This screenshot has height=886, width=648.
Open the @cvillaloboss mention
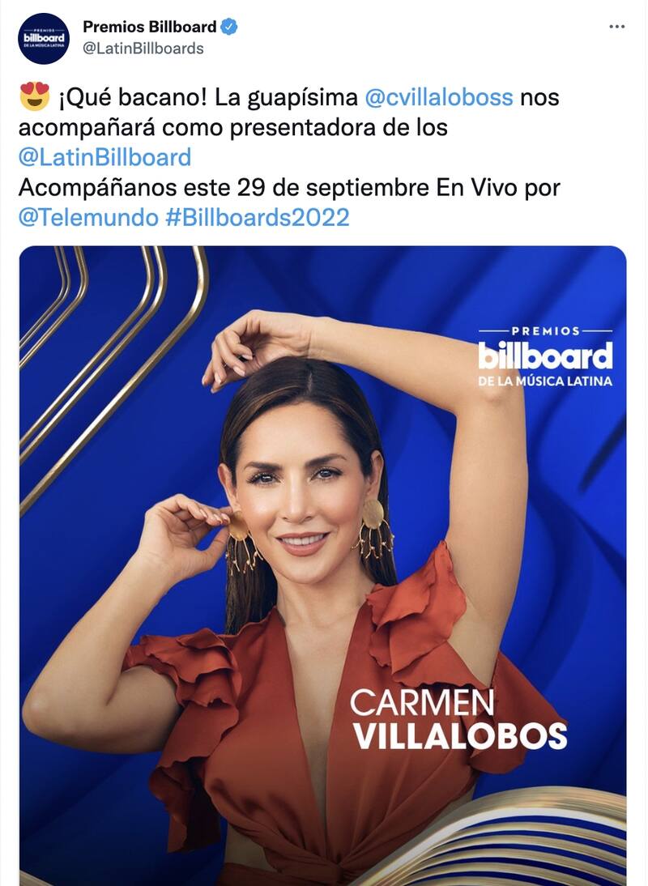[439, 97]
